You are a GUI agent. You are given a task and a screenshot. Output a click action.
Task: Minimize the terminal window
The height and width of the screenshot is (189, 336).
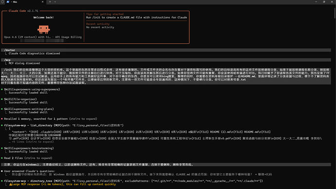(x=316, y=2)
